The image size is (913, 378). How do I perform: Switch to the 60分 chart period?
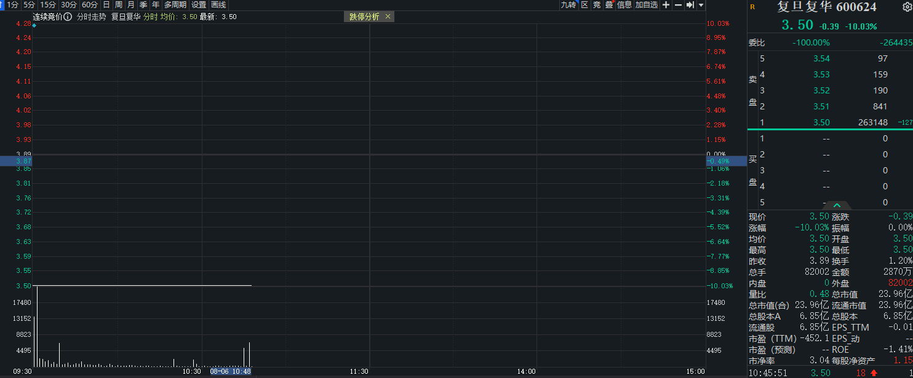(x=90, y=4)
